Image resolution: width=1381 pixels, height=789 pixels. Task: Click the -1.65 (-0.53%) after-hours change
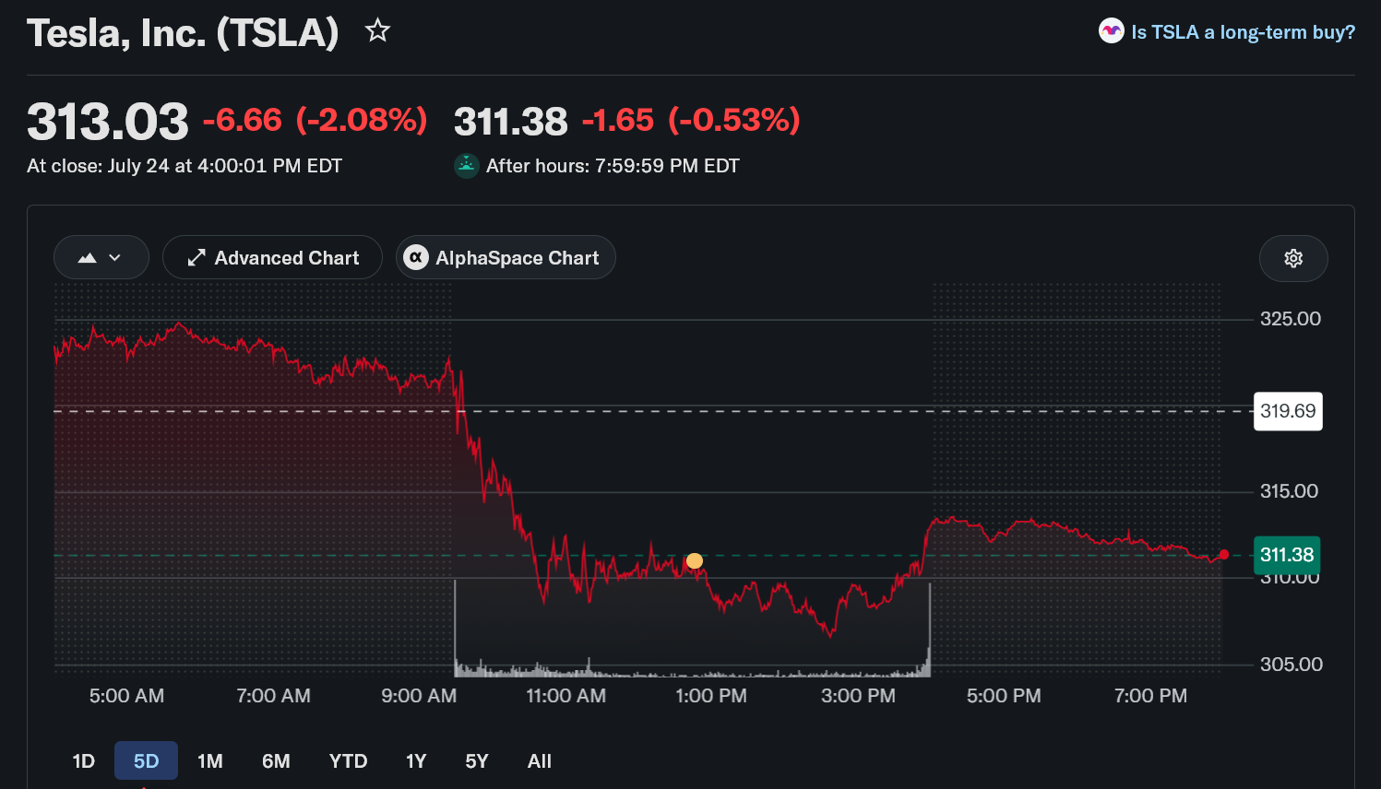coord(691,120)
